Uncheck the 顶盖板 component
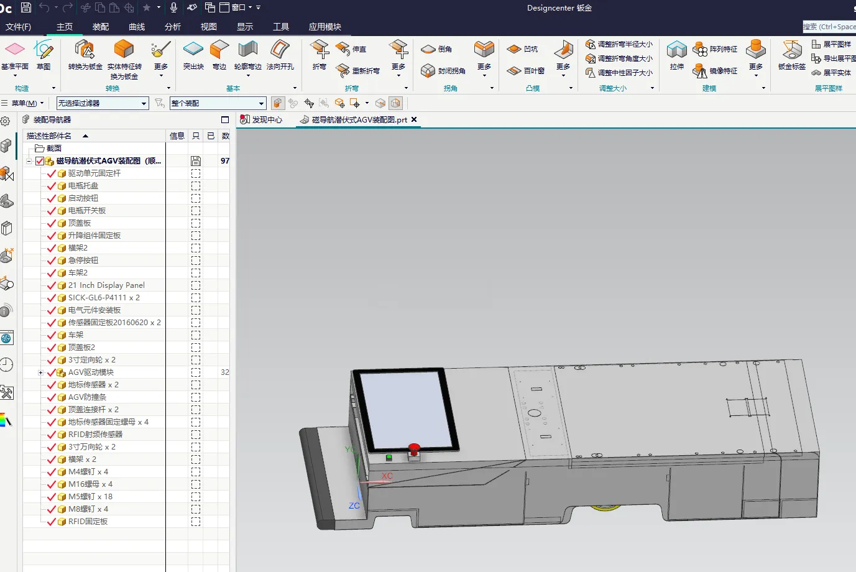This screenshot has width=856, height=572. coord(52,223)
